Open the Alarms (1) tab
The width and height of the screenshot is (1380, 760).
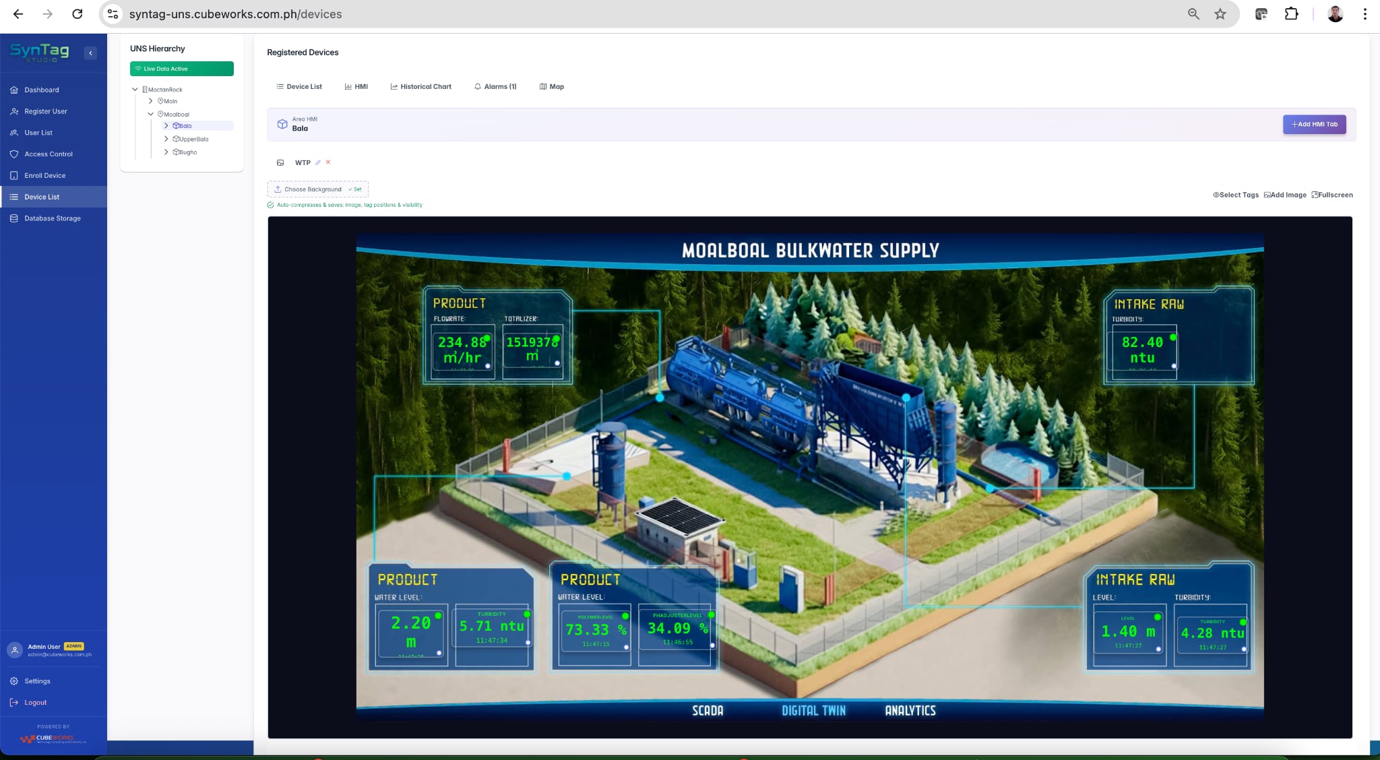(495, 86)
